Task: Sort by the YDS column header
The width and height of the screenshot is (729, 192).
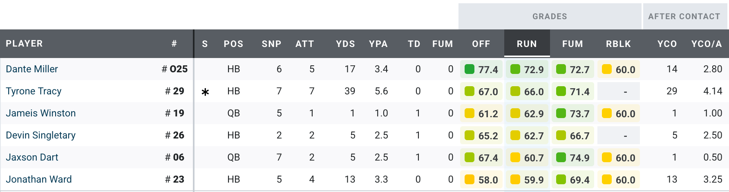Action: coord(345,44)
